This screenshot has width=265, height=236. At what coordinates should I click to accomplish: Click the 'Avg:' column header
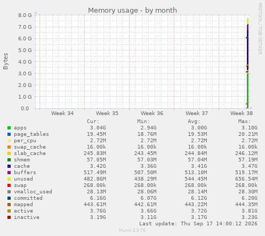pos(194,121)
